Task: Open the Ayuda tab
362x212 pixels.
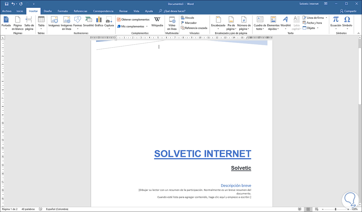Action: [149, 11]
